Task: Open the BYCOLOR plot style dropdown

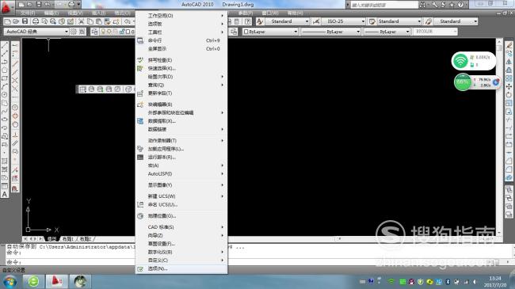Action: point(435,32)
